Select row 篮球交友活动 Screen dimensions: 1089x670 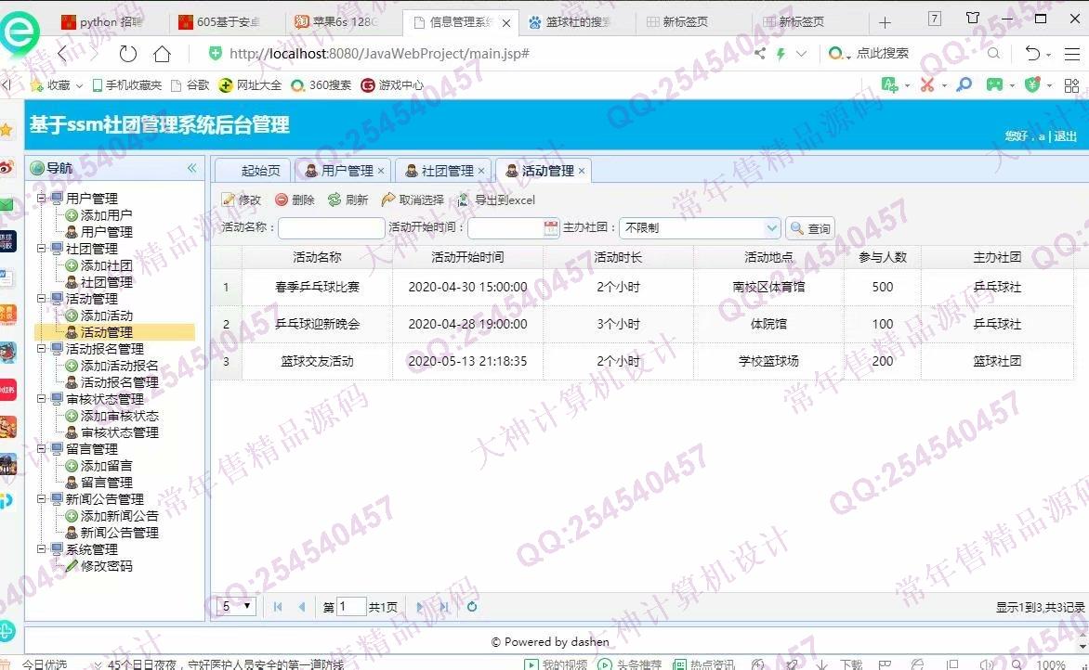642,361
